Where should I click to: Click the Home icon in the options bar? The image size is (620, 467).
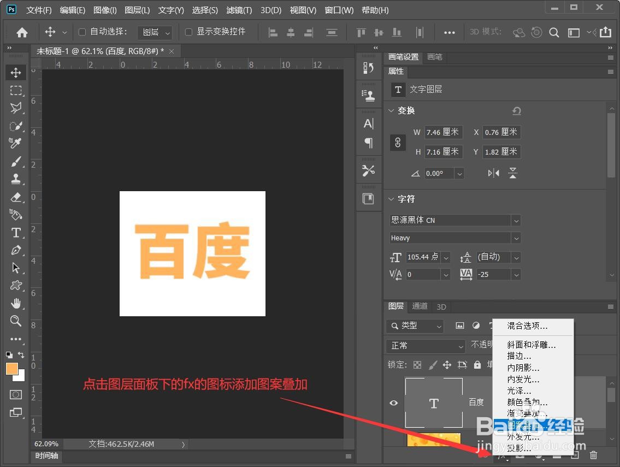point(22,32)
